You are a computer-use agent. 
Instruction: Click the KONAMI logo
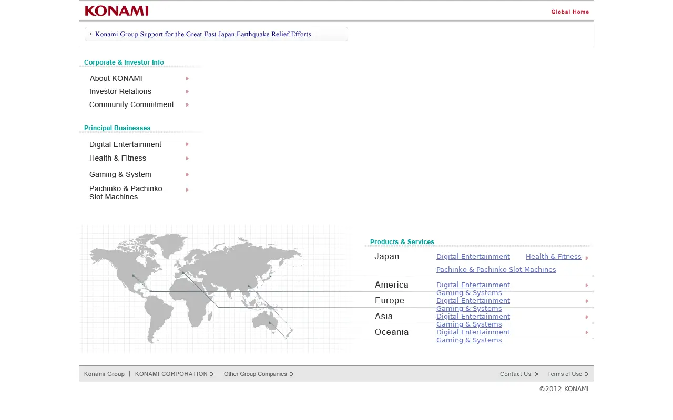(x=117, y=11)
